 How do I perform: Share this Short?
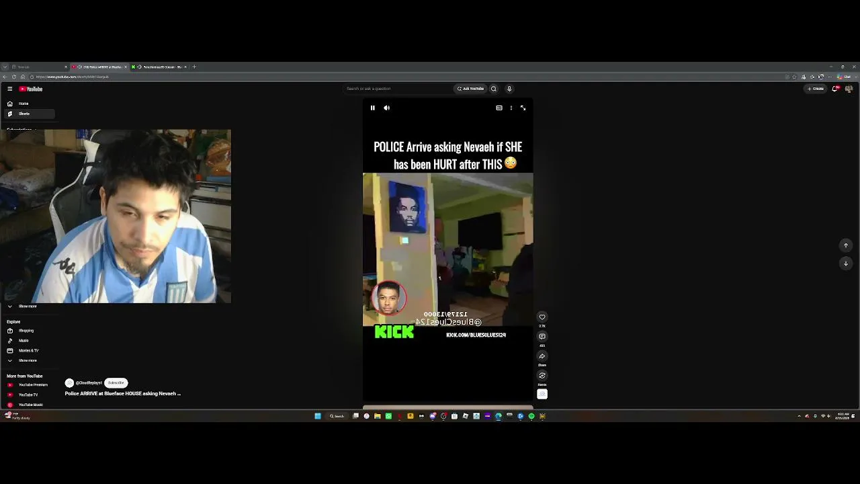[x=542, y=356]
